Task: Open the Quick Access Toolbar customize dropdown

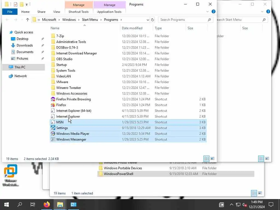Action: (27, 4)
